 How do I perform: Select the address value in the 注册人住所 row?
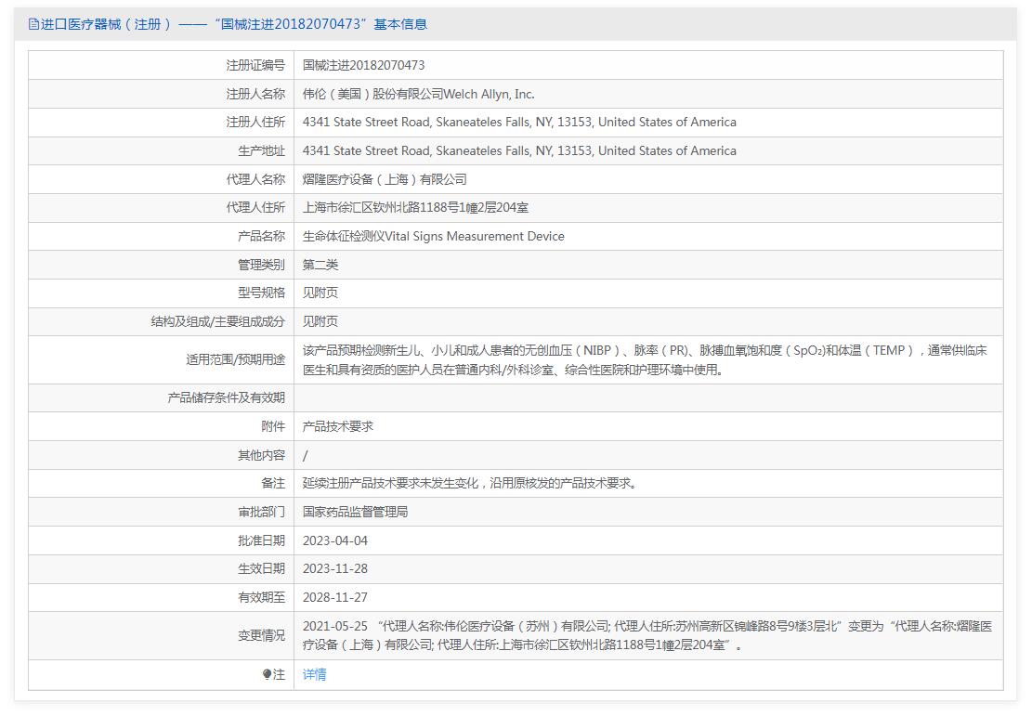point(519,123)
